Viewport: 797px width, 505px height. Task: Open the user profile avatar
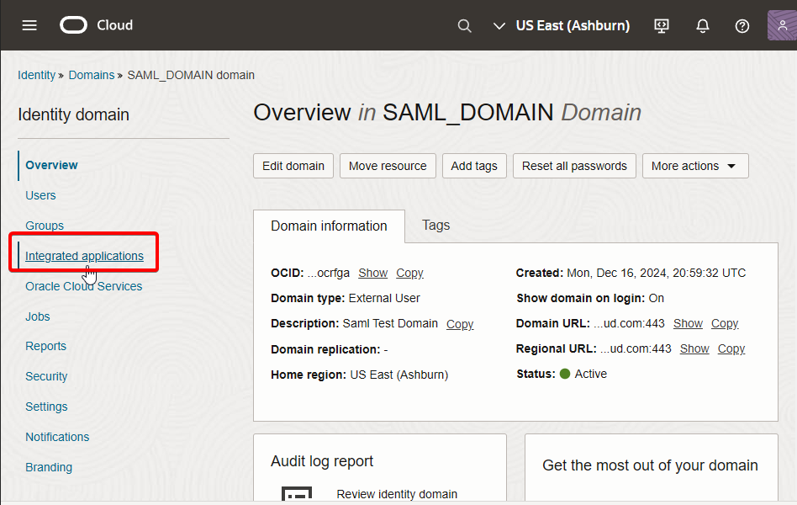click(782, 25)
